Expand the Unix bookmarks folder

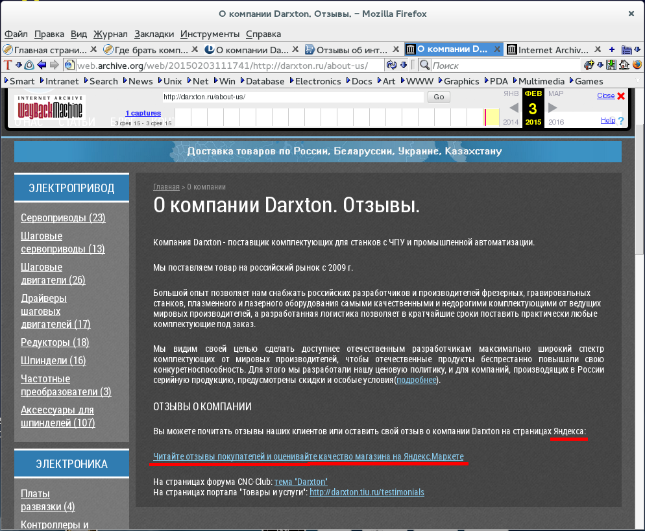[170, 81]
